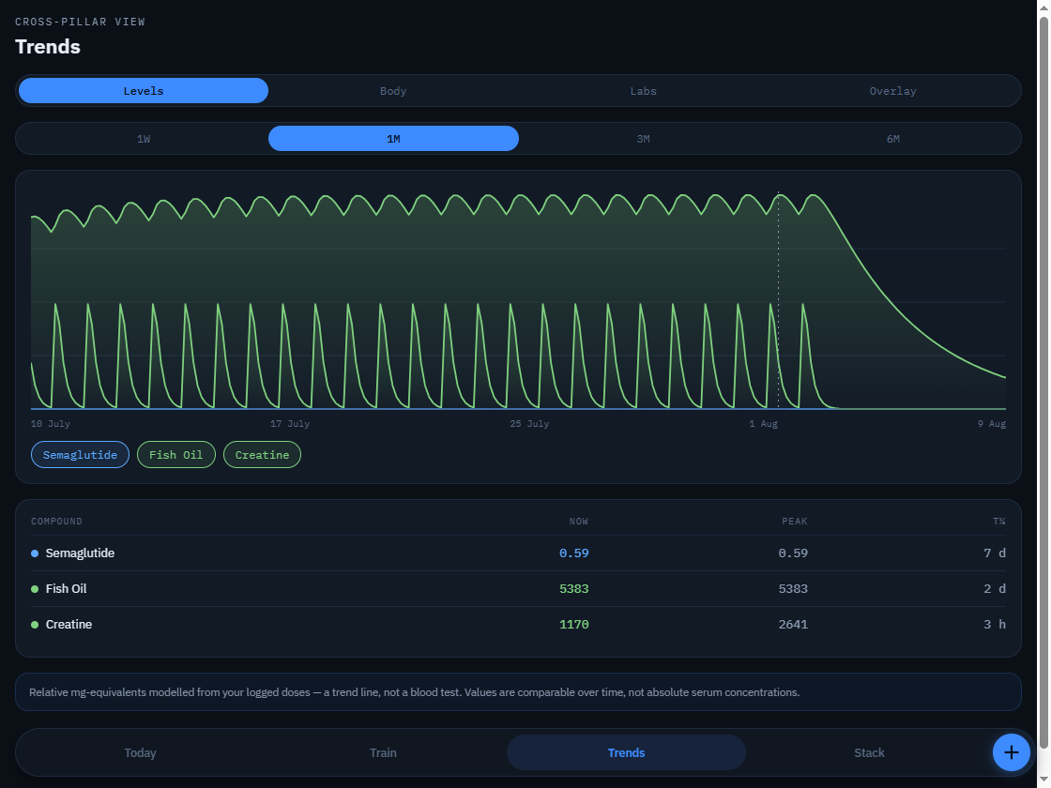Click the PEAK column header

click(794, 522)
